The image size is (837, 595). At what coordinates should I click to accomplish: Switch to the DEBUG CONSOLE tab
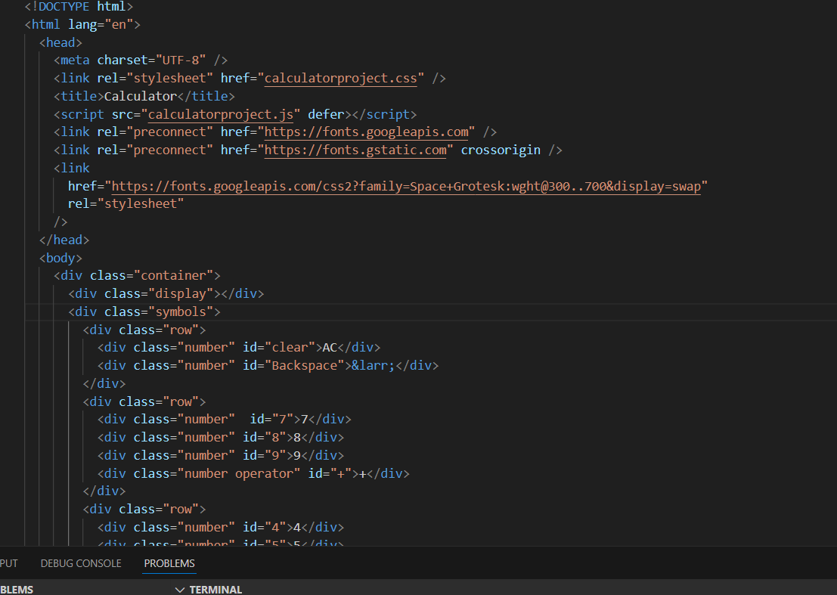tap(81, 563)
